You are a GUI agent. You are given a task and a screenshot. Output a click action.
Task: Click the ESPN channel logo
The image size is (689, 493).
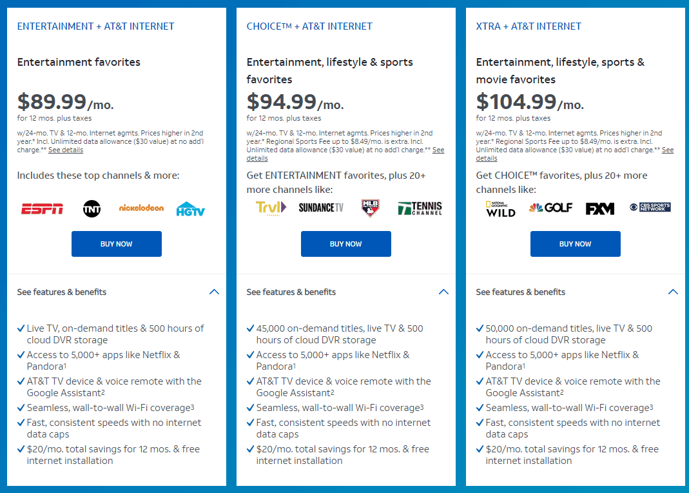41,208
